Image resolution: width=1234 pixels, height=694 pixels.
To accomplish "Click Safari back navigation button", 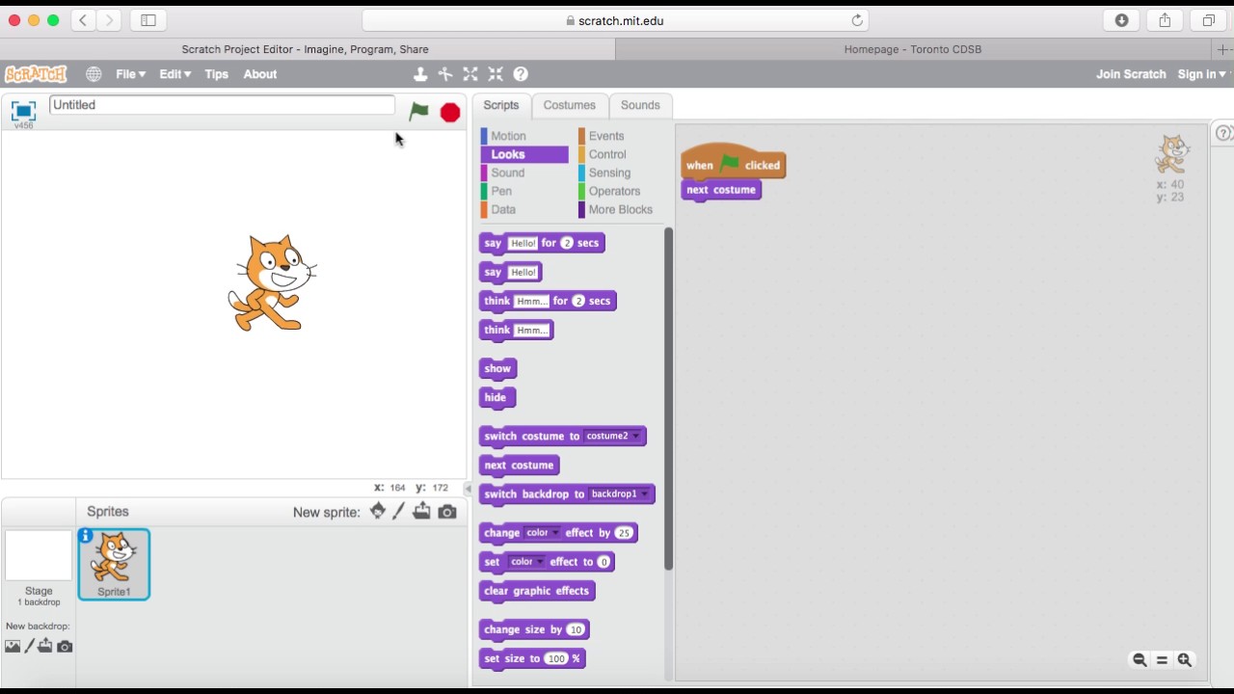I will click(x=83, y=20).
